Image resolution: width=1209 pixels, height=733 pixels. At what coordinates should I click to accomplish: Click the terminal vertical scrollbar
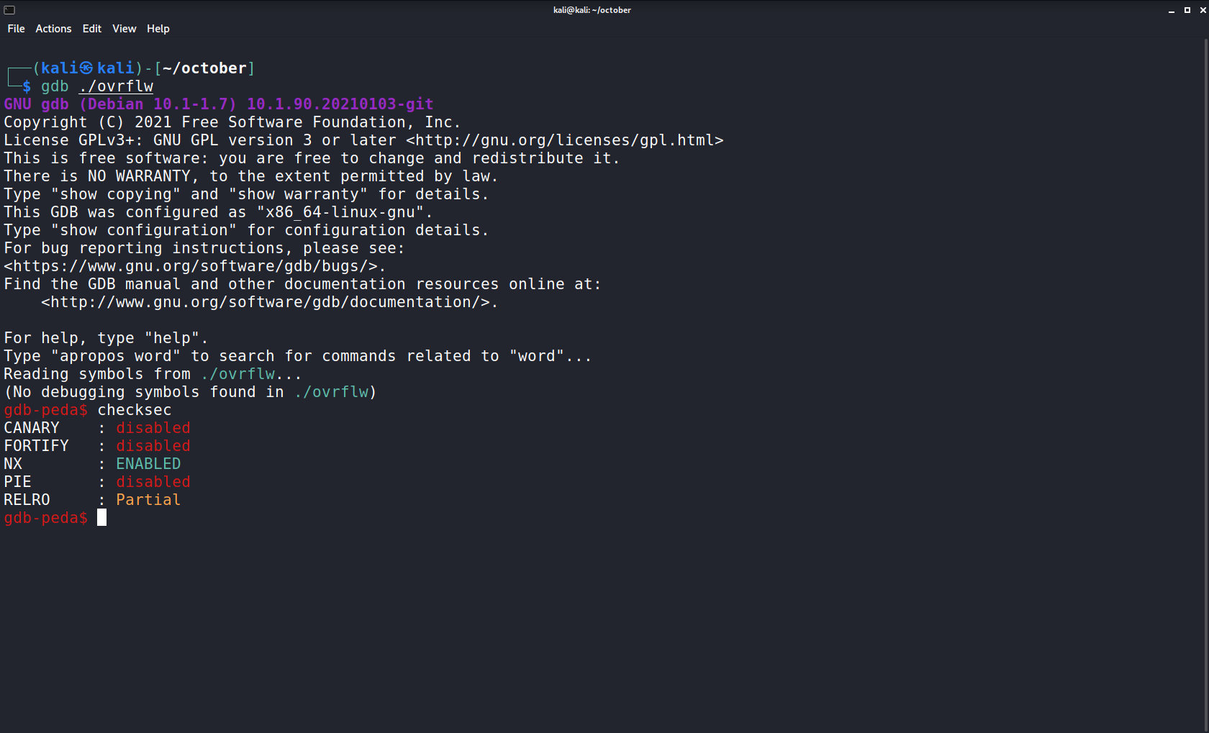(x=1205, y=385)
